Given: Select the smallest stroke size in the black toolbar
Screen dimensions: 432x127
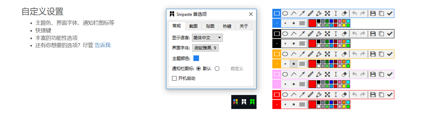Looking at the screenshot, I should click(277, 44).
